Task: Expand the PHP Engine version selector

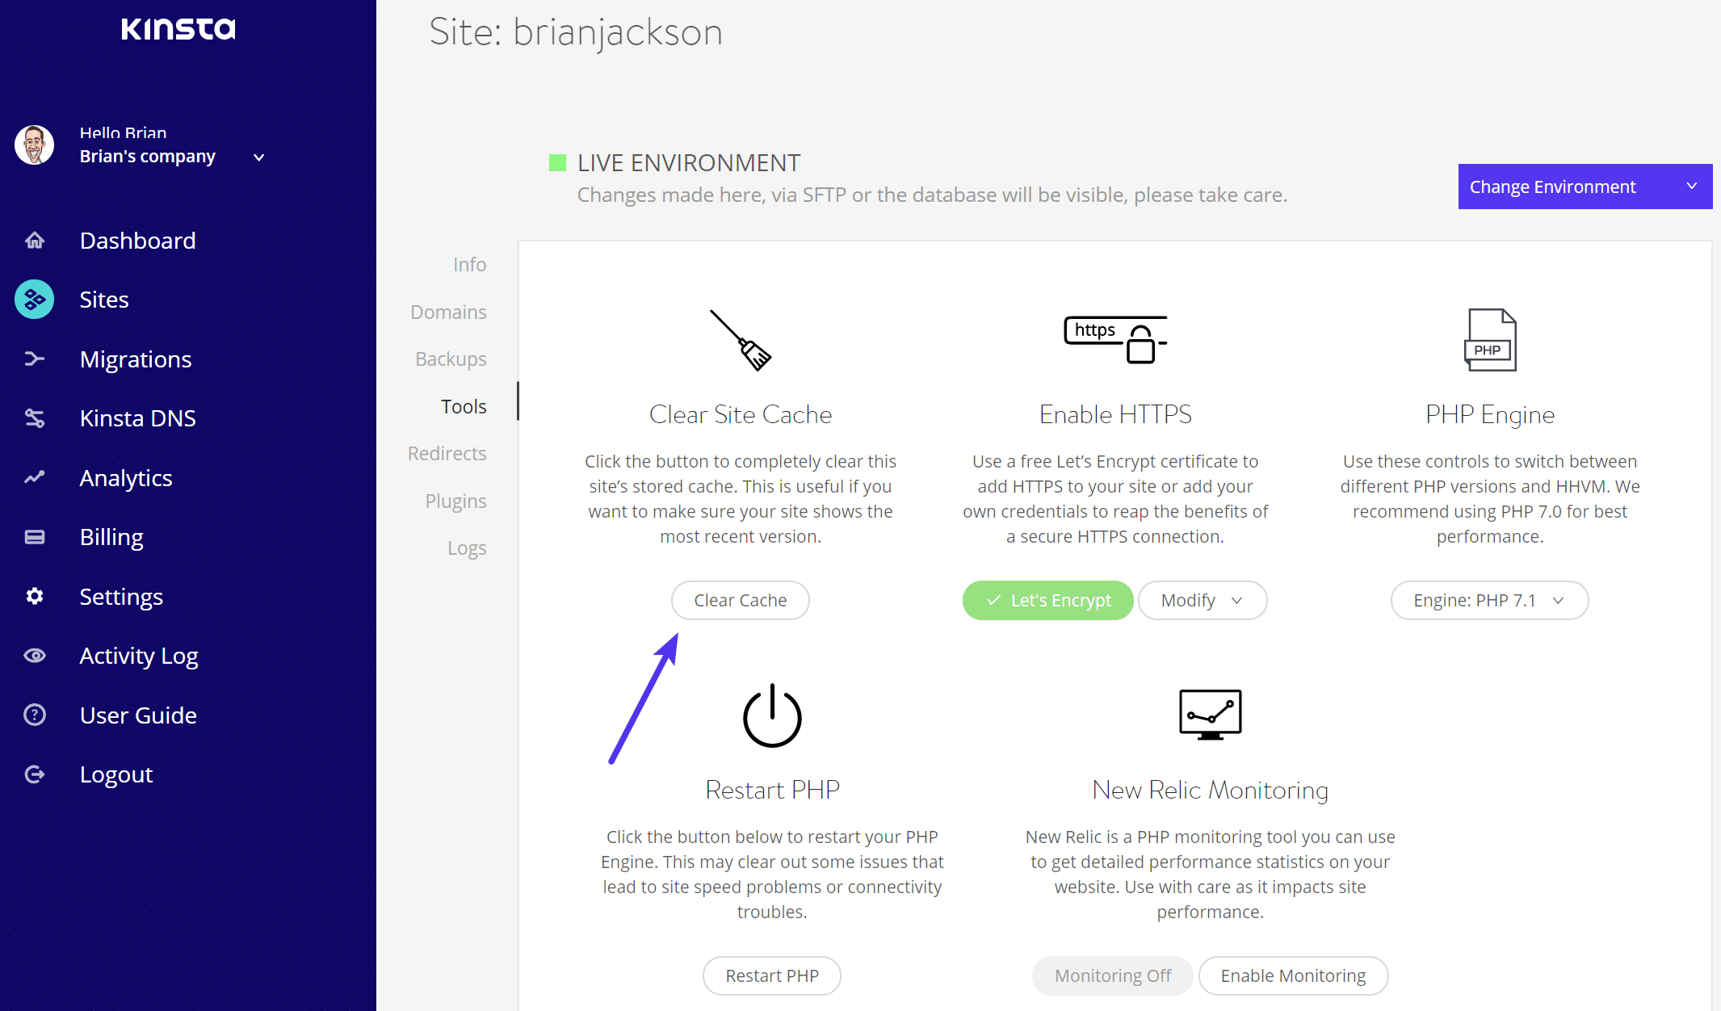Action: point(1488,601)
